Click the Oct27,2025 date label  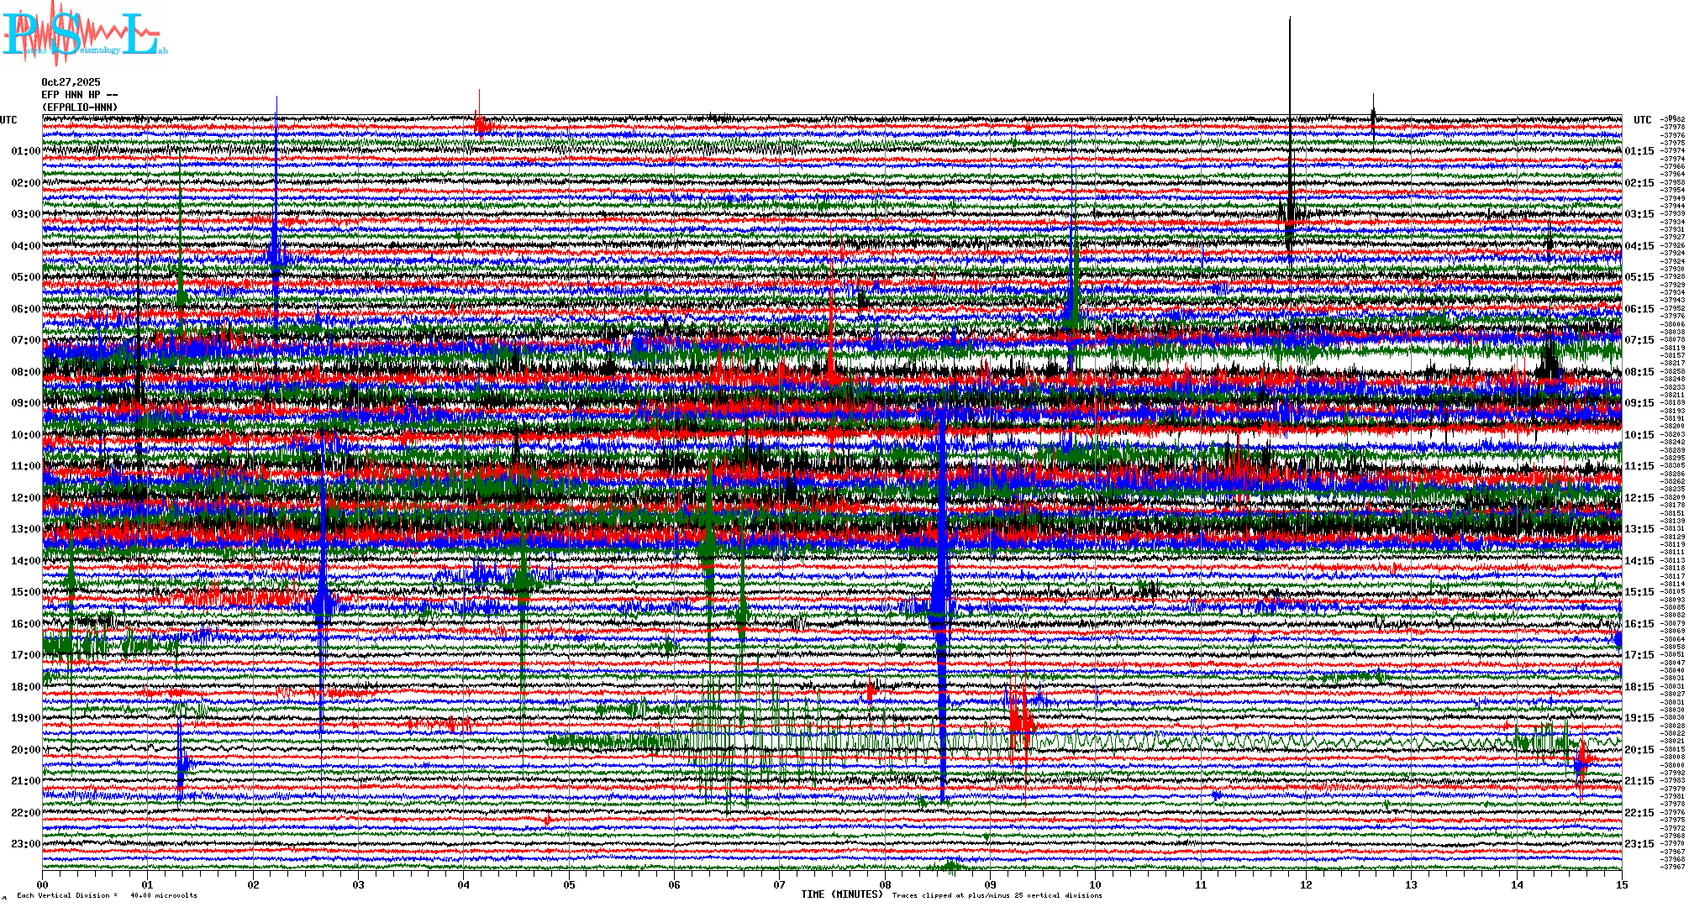[71, 82]
